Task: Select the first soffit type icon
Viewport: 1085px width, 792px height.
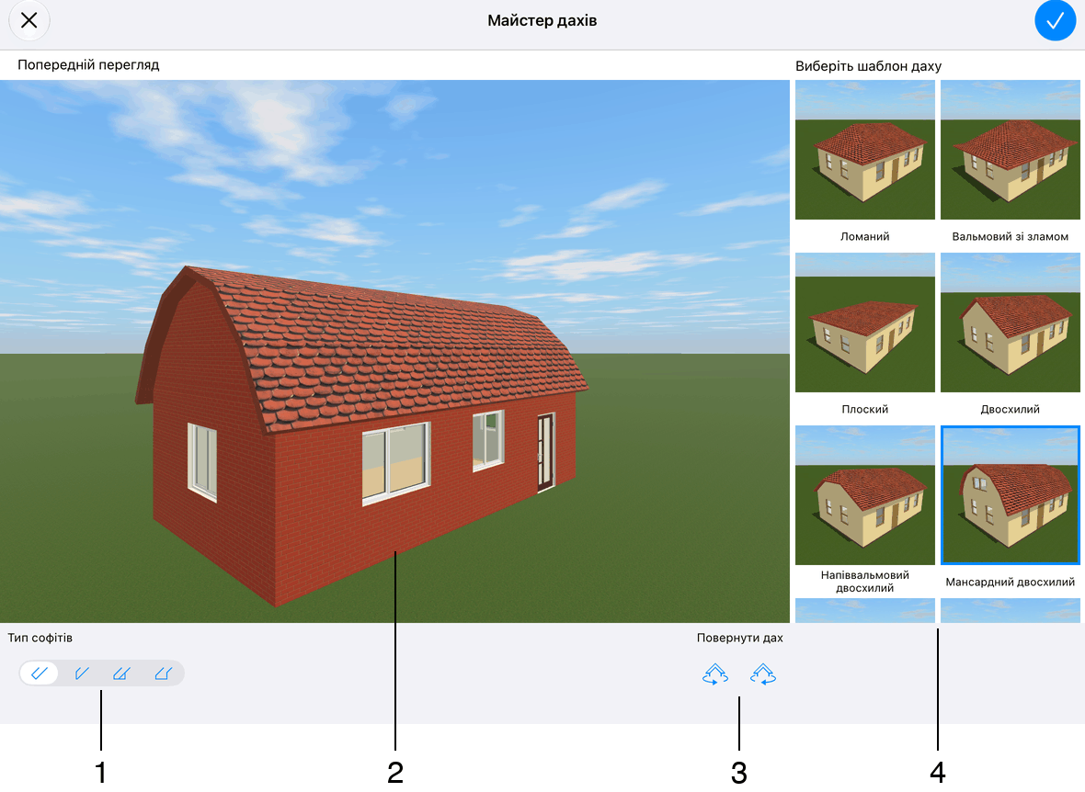Action: [x=40, y=673]
